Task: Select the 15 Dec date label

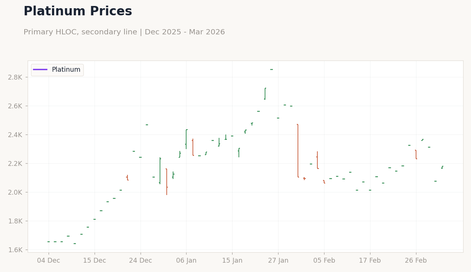Action: click(95, 261)
